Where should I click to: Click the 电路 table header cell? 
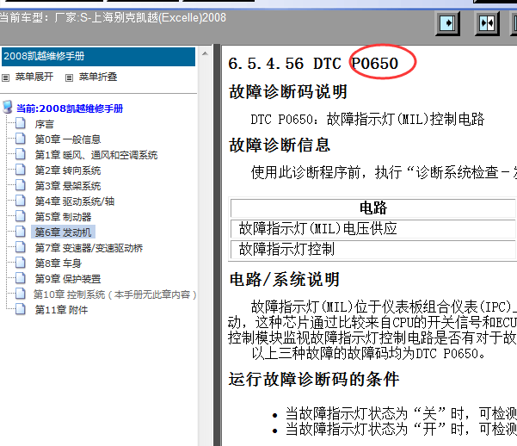pyautogui.click(x=373, y=208)
